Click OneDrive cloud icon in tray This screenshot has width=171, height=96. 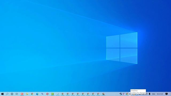coord(130,94)
